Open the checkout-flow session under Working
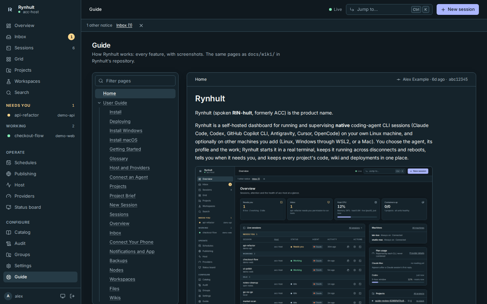This screenshot has width=487, height=304. point(40,136)
